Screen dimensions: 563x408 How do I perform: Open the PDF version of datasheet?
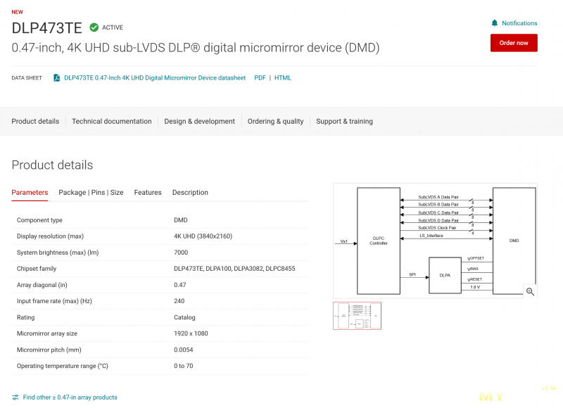coord(260,78)
